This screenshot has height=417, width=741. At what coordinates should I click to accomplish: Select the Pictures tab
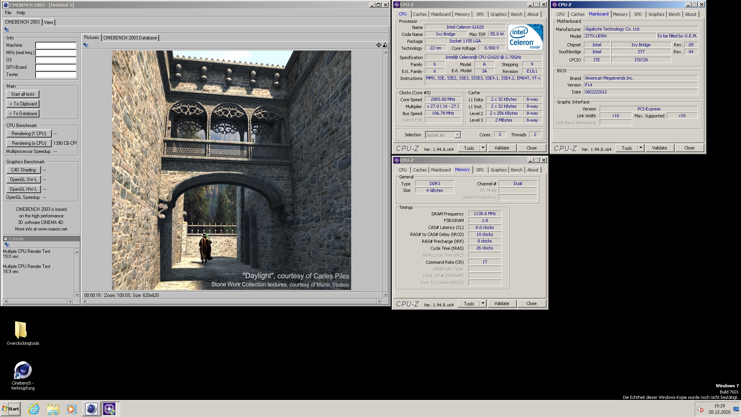point(91,37)
